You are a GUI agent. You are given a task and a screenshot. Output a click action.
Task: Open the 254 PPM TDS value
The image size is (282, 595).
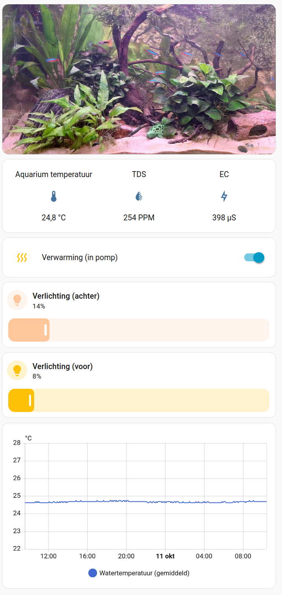click(x=139, y=218)
